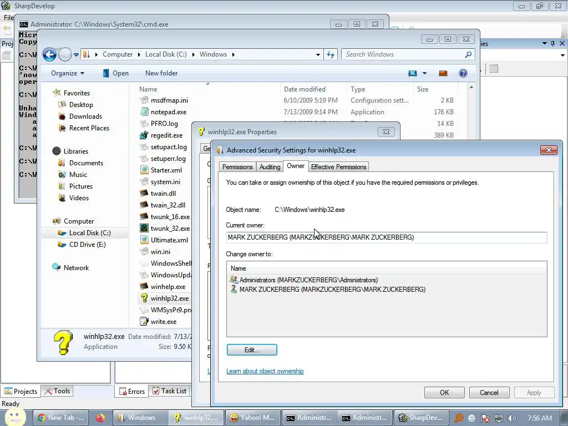Select Administrators in owner list

(308, 280)
